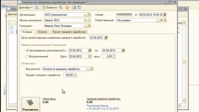
Task: Click scroll-up arrow in background window scrollbar
Action: (x=184, y=23)
